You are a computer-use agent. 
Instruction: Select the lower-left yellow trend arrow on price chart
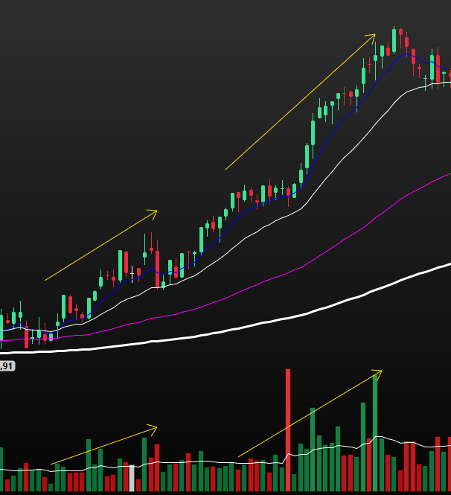coord(100,246)
